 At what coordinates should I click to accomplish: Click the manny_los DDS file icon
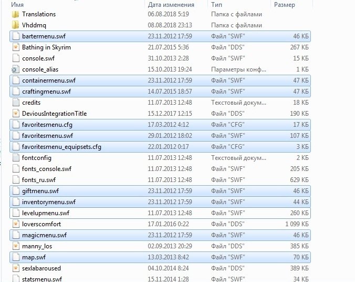pos(15,246)
